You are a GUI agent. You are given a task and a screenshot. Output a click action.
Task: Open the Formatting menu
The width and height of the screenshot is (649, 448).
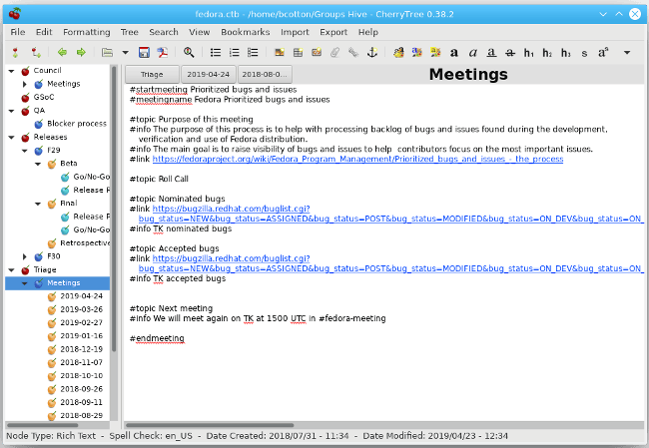(x=86, y=32)
